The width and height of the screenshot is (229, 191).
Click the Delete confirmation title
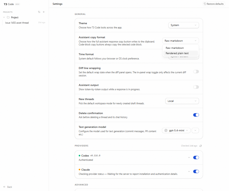pos(91,113)
